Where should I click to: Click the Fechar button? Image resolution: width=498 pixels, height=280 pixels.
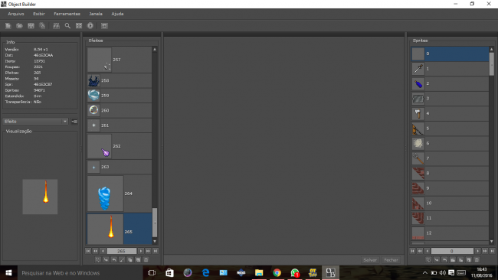(391, 259)
